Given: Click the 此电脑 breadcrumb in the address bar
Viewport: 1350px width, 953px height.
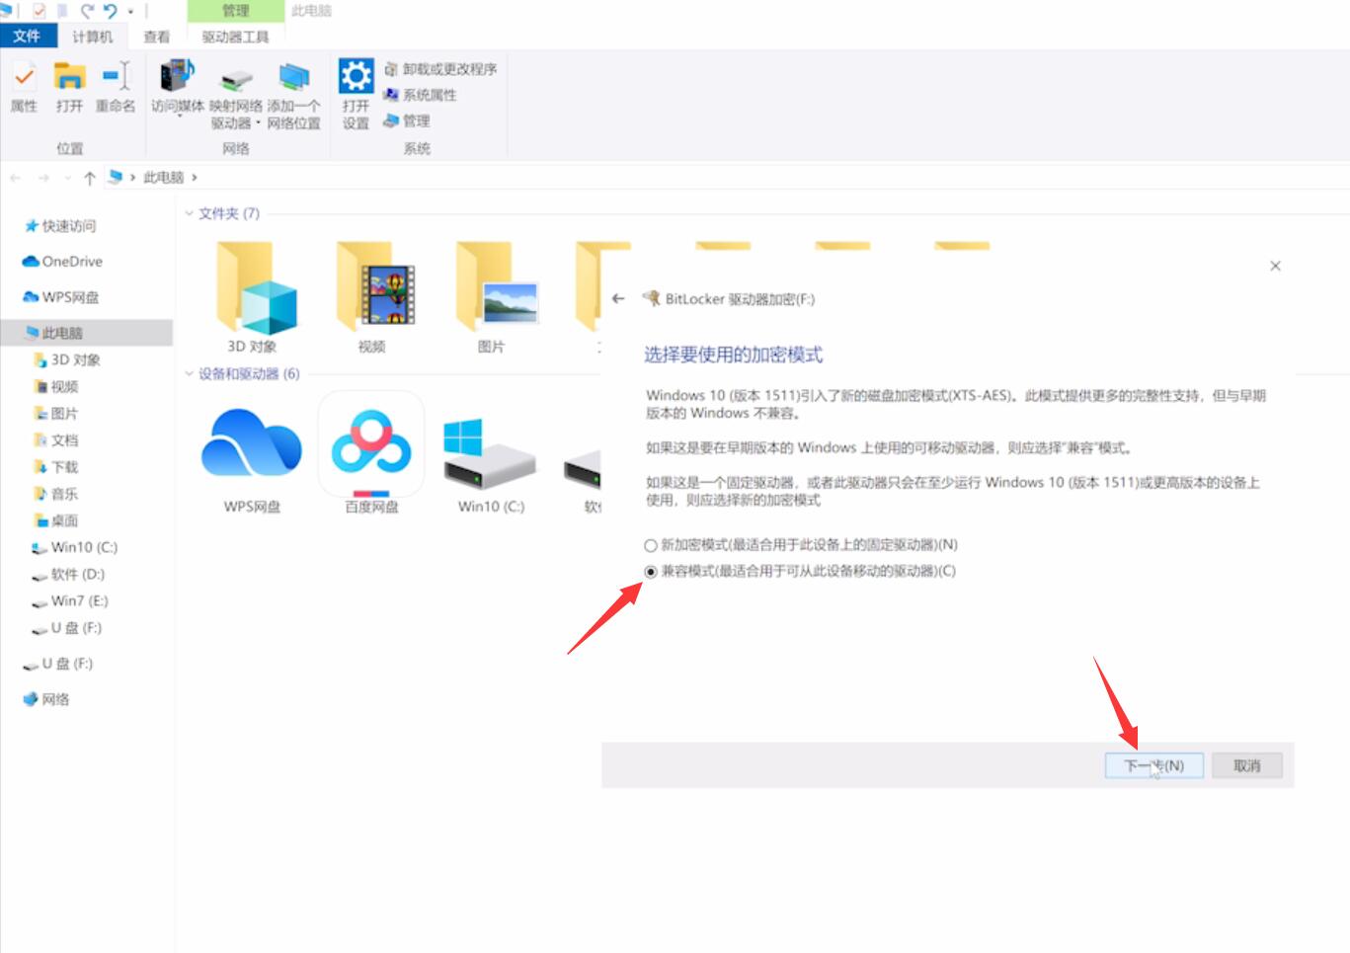Looking at the screenshot, I should [x=164, y=178].
